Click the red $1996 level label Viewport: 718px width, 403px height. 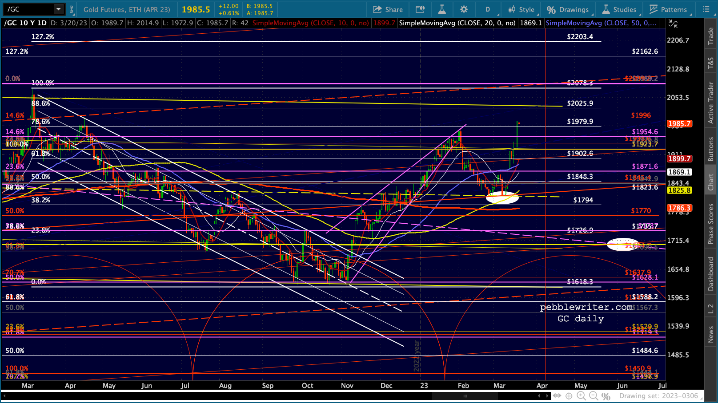click(x=641, y=115)
